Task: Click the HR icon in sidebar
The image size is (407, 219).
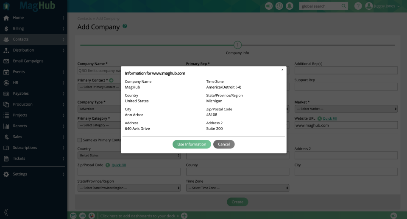Action: click(x=6, y=83)
